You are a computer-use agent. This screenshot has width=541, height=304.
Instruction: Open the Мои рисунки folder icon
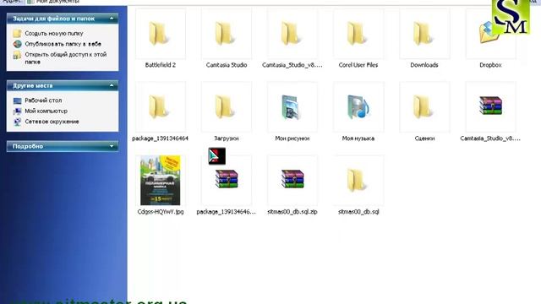[x=291, y=107]
